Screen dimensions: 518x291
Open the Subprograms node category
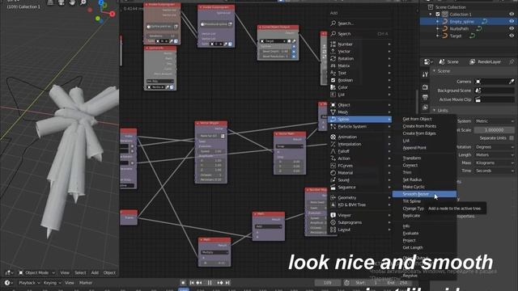pyautogui.click(x=360, y=222)
